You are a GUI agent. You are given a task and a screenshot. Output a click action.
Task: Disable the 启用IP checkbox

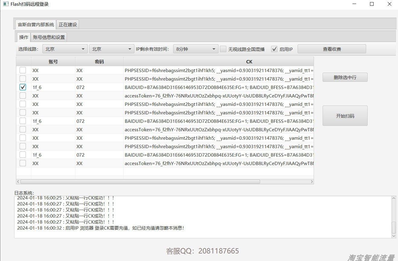coord(275,49)
